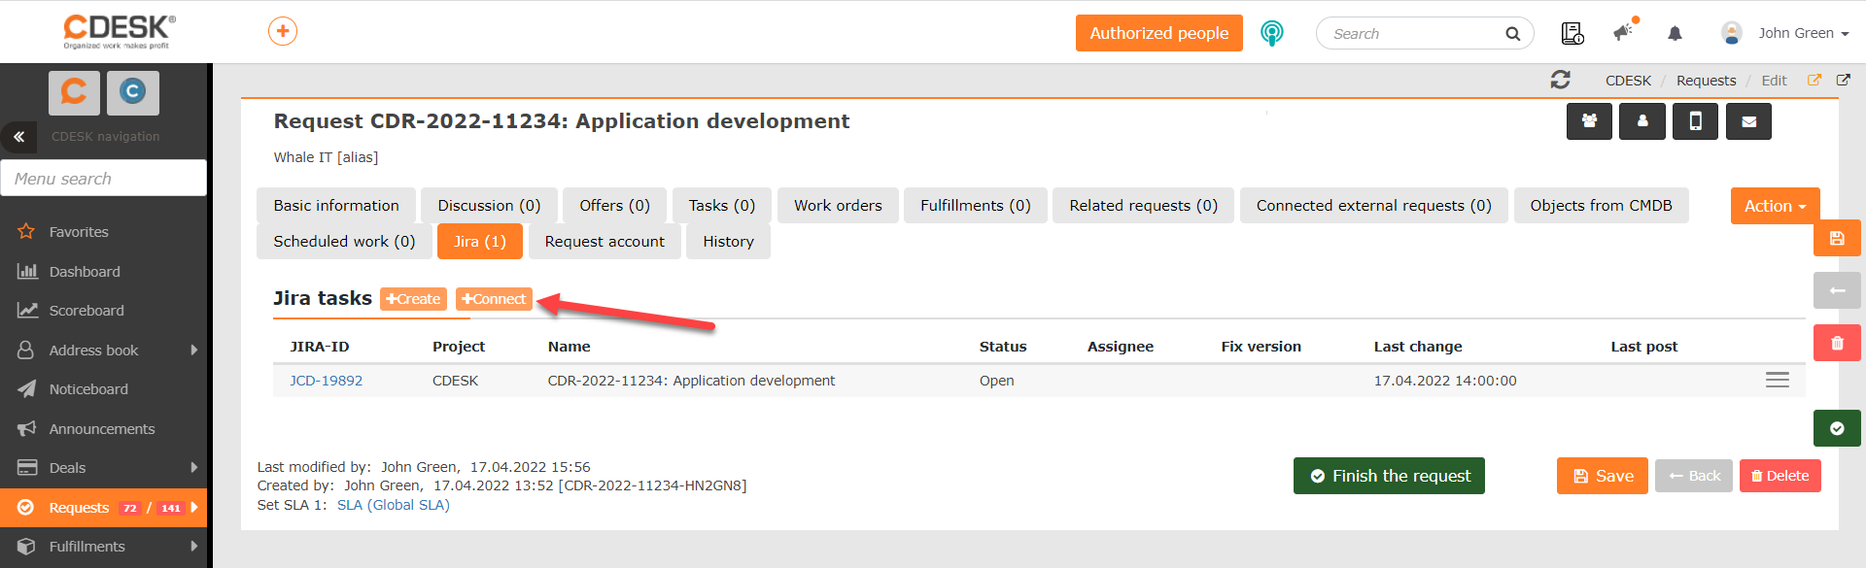Image resolution: width=1866 pixels, height=568 pixels.
Task: Switch to the Offers (0) tab
Action: pyautogui.click(x=614, y=206)
